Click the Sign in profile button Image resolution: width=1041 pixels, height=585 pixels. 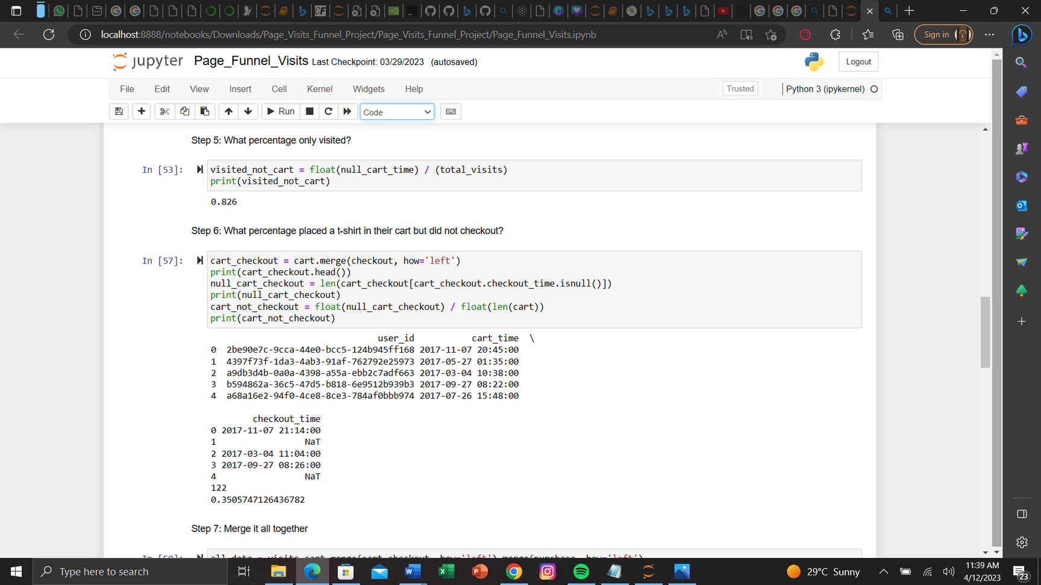[943, 35]
